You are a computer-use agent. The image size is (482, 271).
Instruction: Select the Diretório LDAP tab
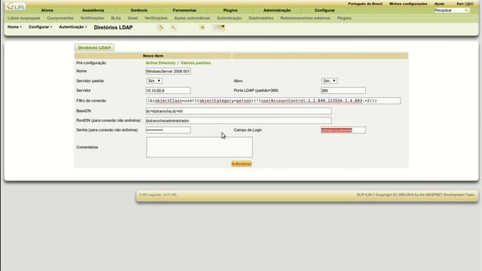tap(94, 47)
